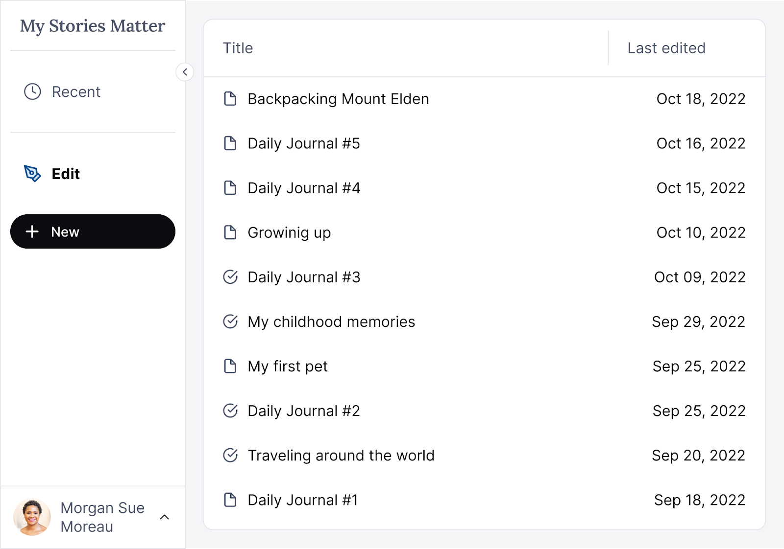Image resolution: width=784 pixels, height=549 pixels.
Task: Click the clock icon beside Recent
Action: (x=32, y=91)
